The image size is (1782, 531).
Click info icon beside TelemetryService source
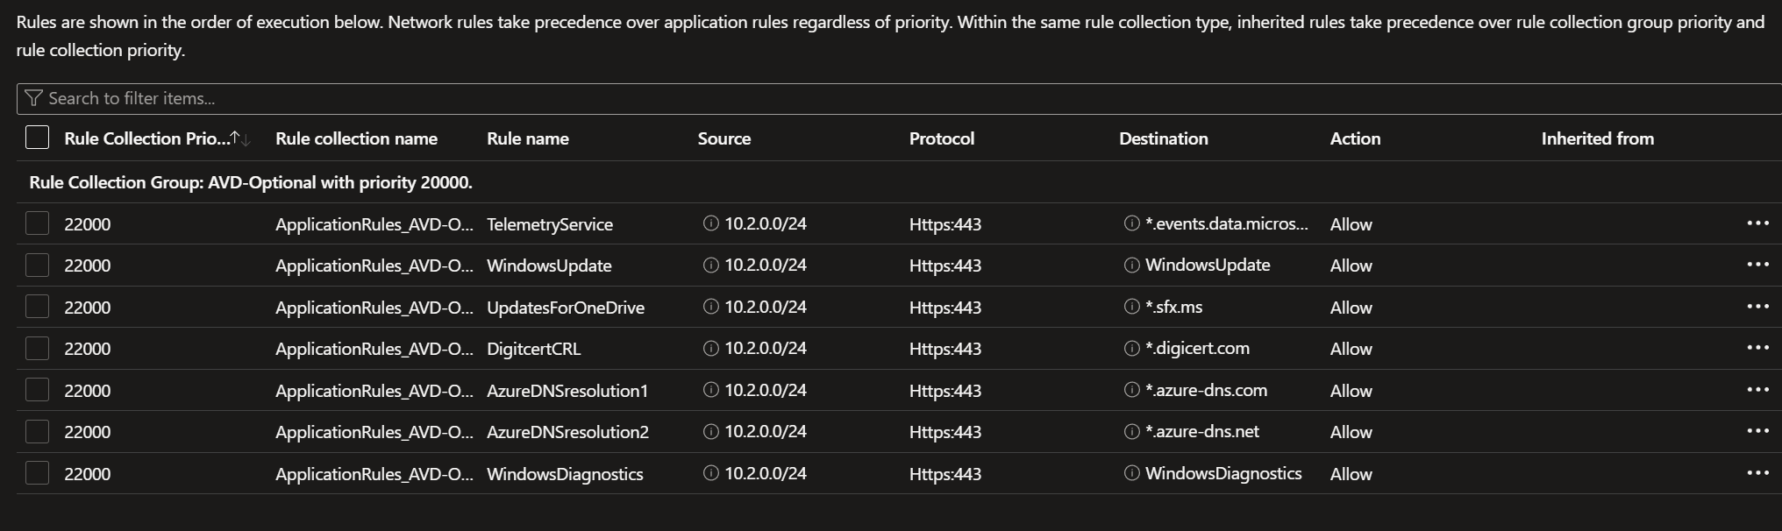coord(710,223)
